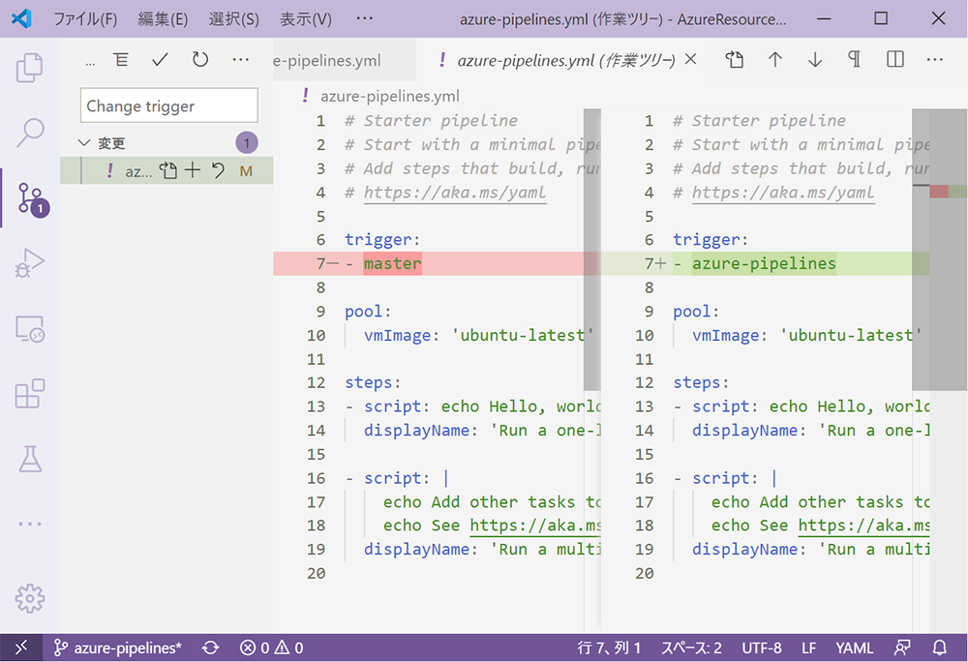
Task: Open the remote window indicator
Action: tap(21, 647)
